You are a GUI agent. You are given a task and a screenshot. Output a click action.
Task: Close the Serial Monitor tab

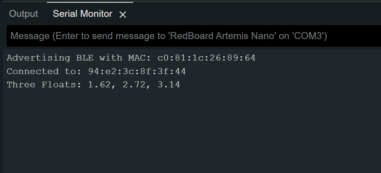(123, 15)
